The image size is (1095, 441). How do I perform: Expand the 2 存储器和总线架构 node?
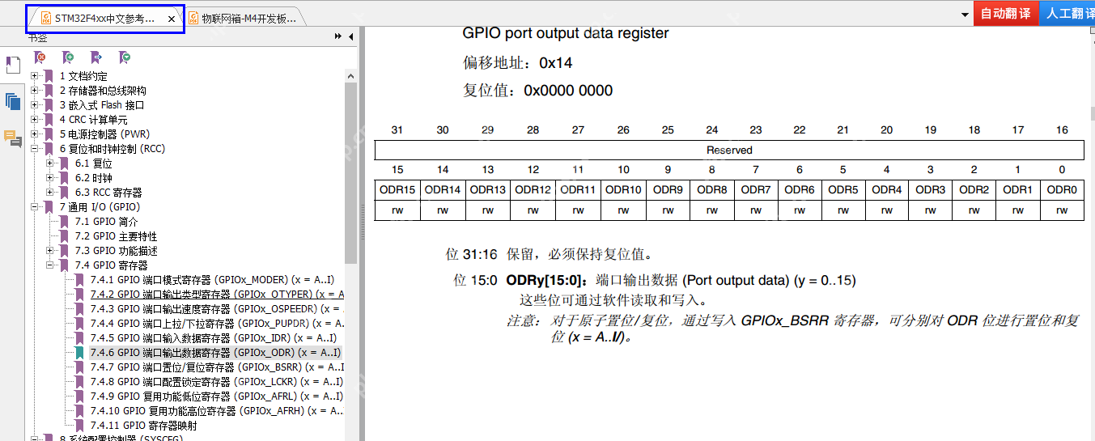pos(35,91)
